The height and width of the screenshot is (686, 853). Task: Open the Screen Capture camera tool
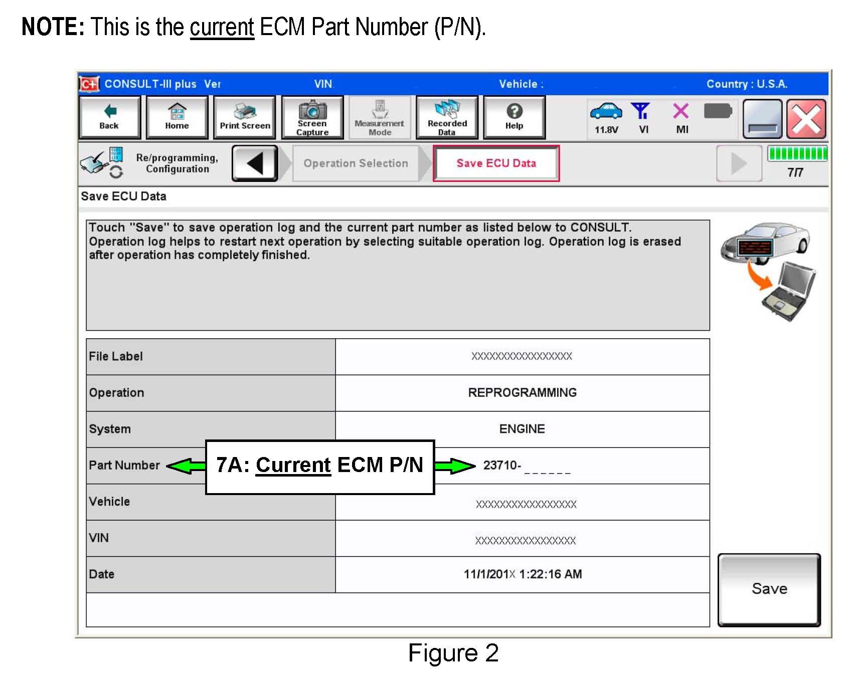312,117
